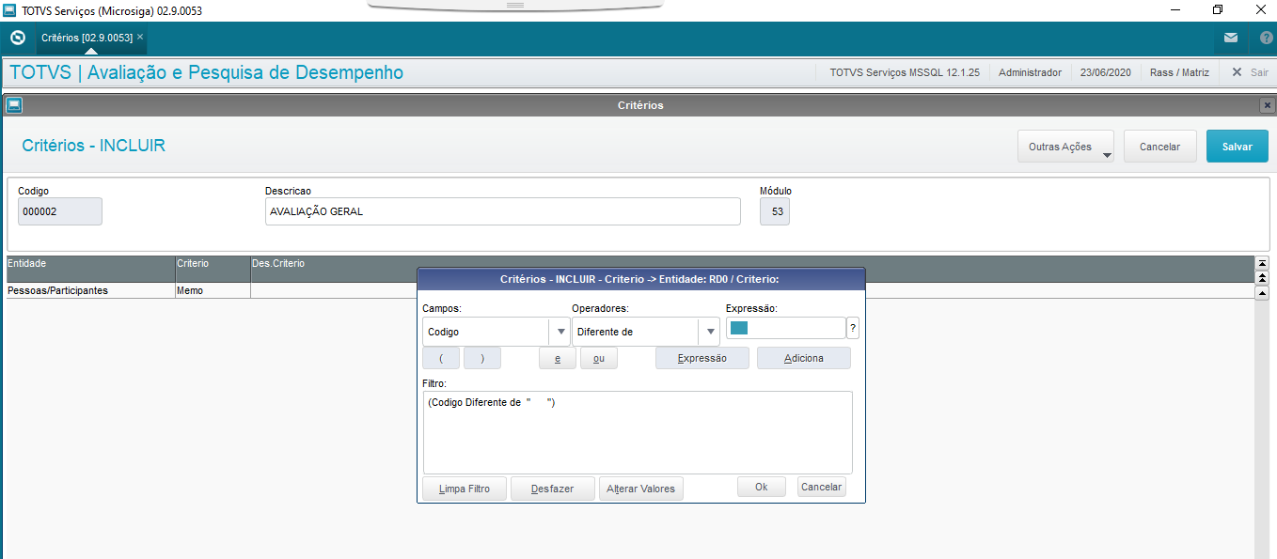The height and width of the screenshot is (559, 1277).
Task: Click the Critérios panel window icon
Action: (x=13, y=105)
